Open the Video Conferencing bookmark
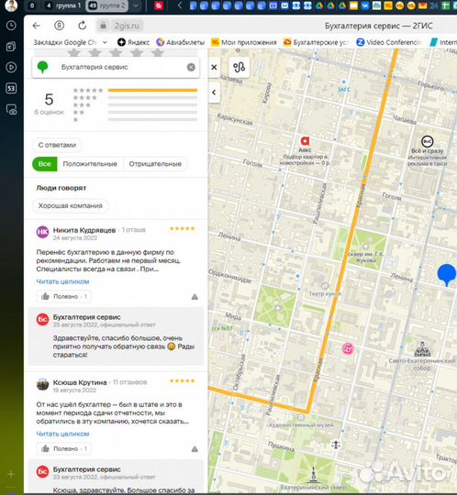The height and width of the screenshot is (495, 457). [389, 42]
